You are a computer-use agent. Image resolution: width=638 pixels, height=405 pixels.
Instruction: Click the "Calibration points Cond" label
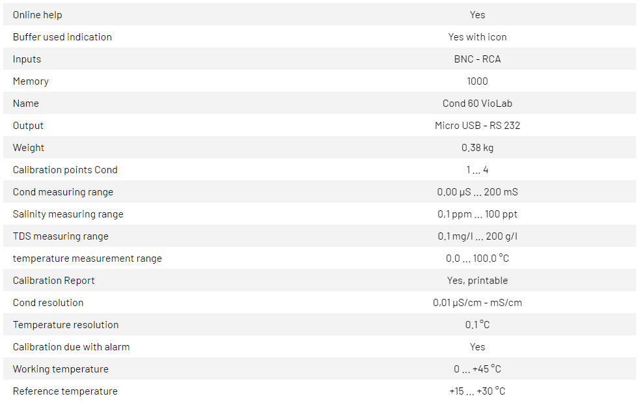(65, 170)
